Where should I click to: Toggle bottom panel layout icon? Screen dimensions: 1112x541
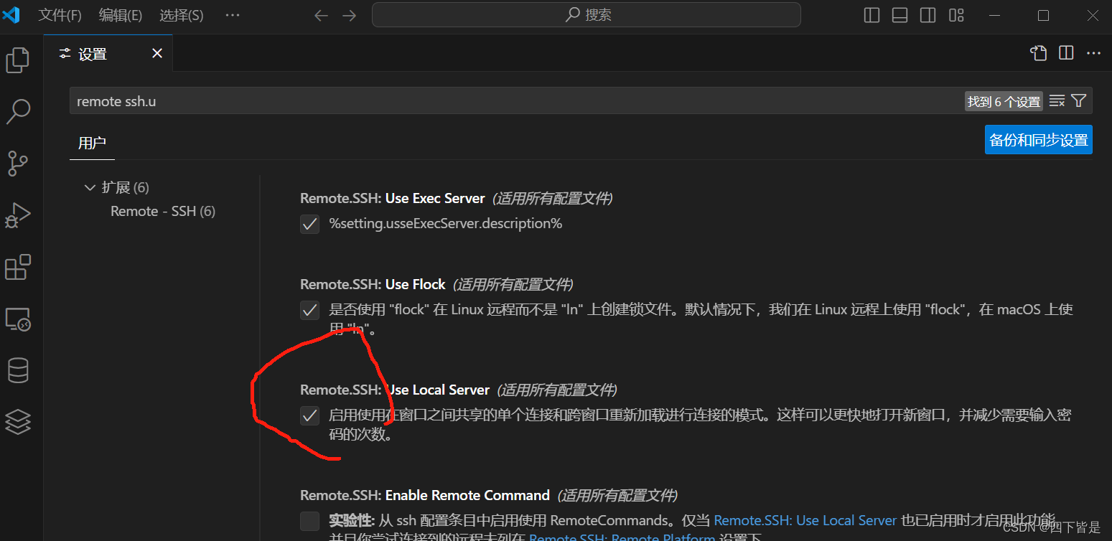point(900,15)
